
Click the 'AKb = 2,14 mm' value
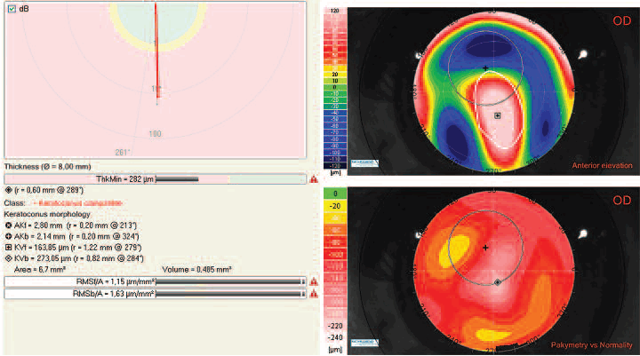click(x=38, y=236)
